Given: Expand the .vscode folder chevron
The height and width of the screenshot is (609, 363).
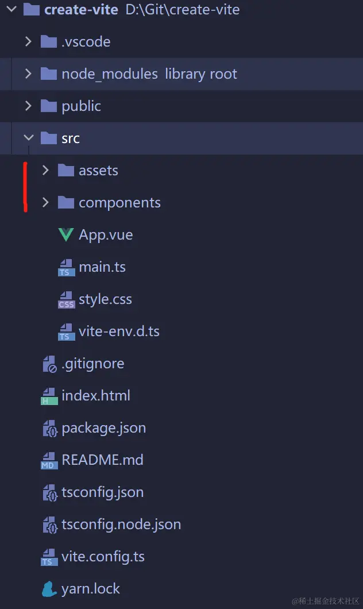Looking at the screenshot, I should 28,41.
